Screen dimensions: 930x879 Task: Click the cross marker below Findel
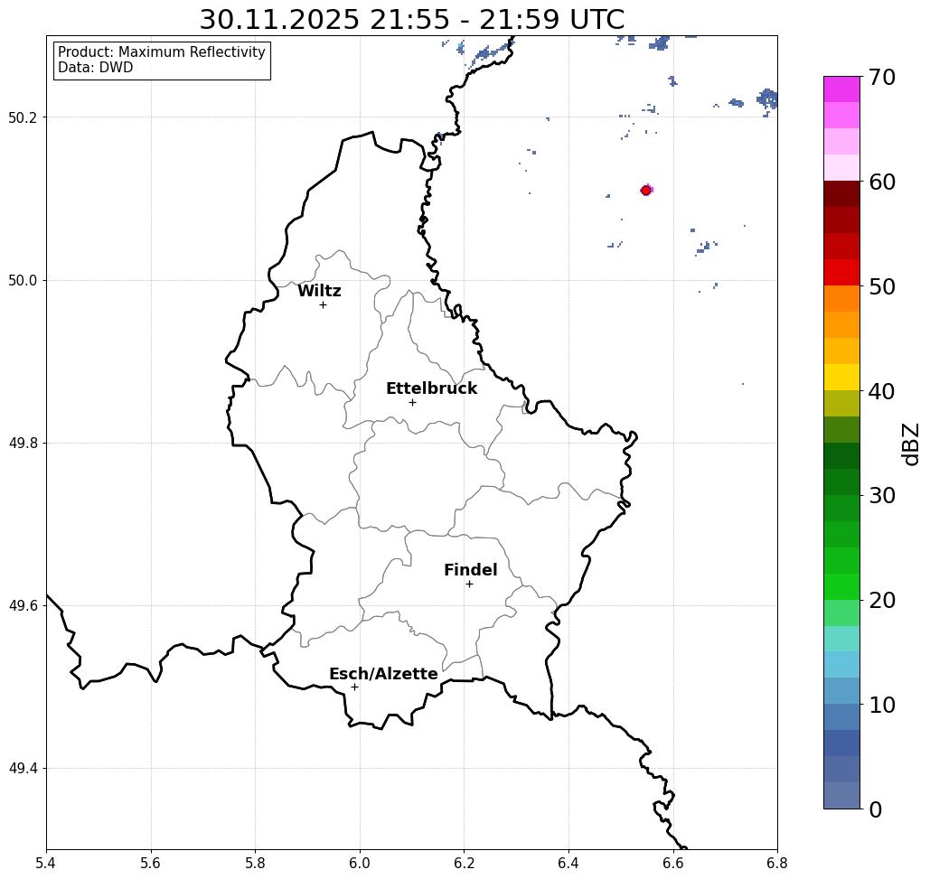point(469,584)
